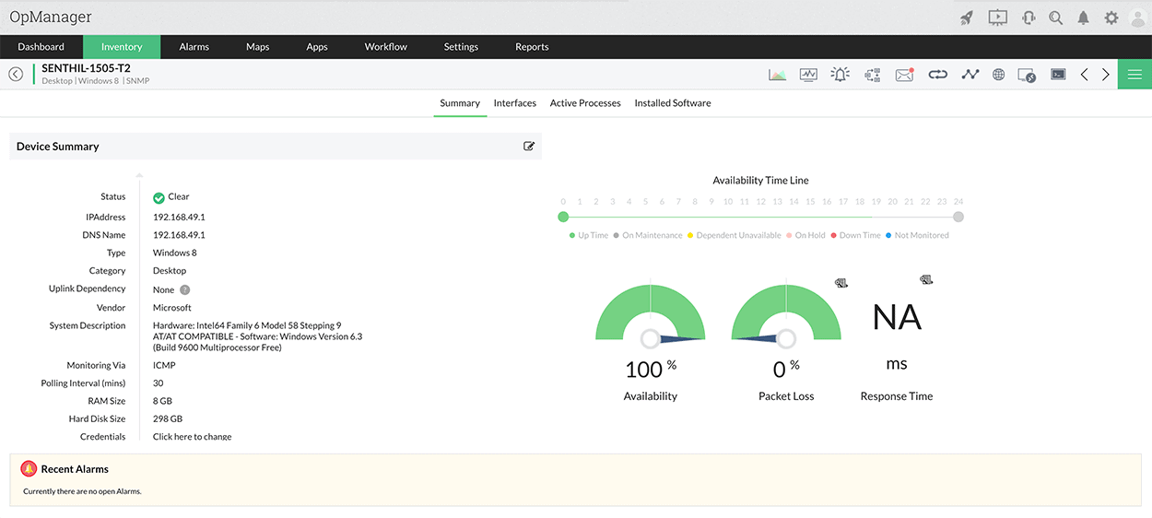Click the Packet Loss gauge
Screen dimensions: 1152x518
pos(786,313)
